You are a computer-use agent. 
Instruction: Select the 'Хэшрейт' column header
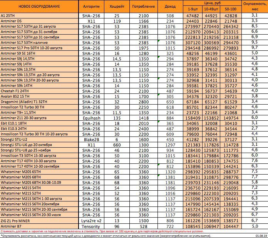click(117, 7)
